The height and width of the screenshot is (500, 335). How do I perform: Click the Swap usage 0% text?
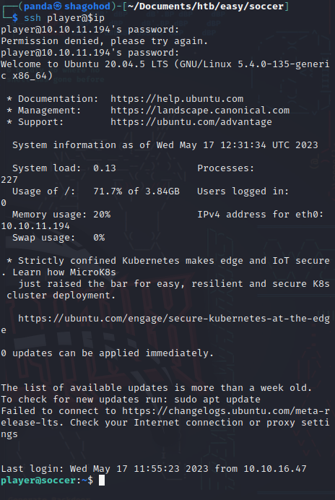(x=58, y=238)
